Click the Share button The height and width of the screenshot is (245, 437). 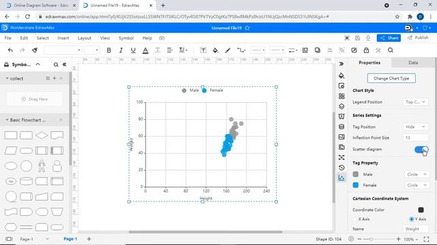tap(389, 38)
